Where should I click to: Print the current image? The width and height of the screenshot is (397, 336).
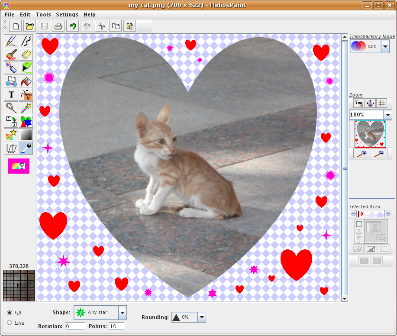click(x=58, y=26)
